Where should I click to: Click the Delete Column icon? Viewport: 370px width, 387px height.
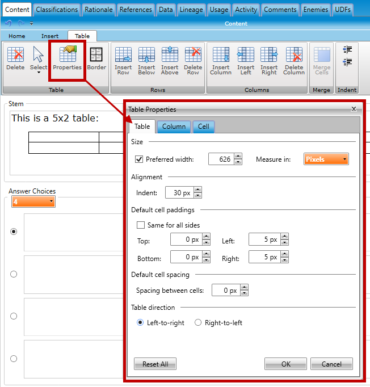click(x=294, y=61)
